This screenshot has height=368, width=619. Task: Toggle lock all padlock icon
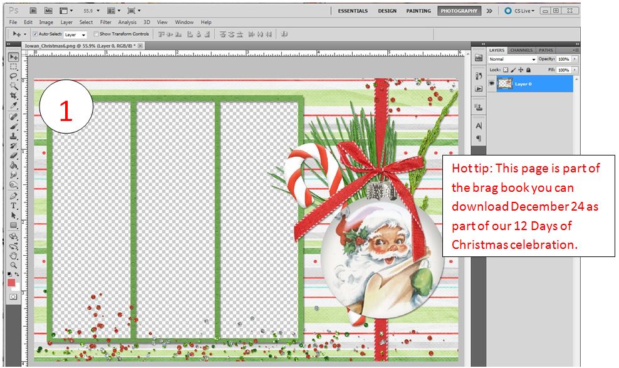pyautogui.click(x=528, y=70)
